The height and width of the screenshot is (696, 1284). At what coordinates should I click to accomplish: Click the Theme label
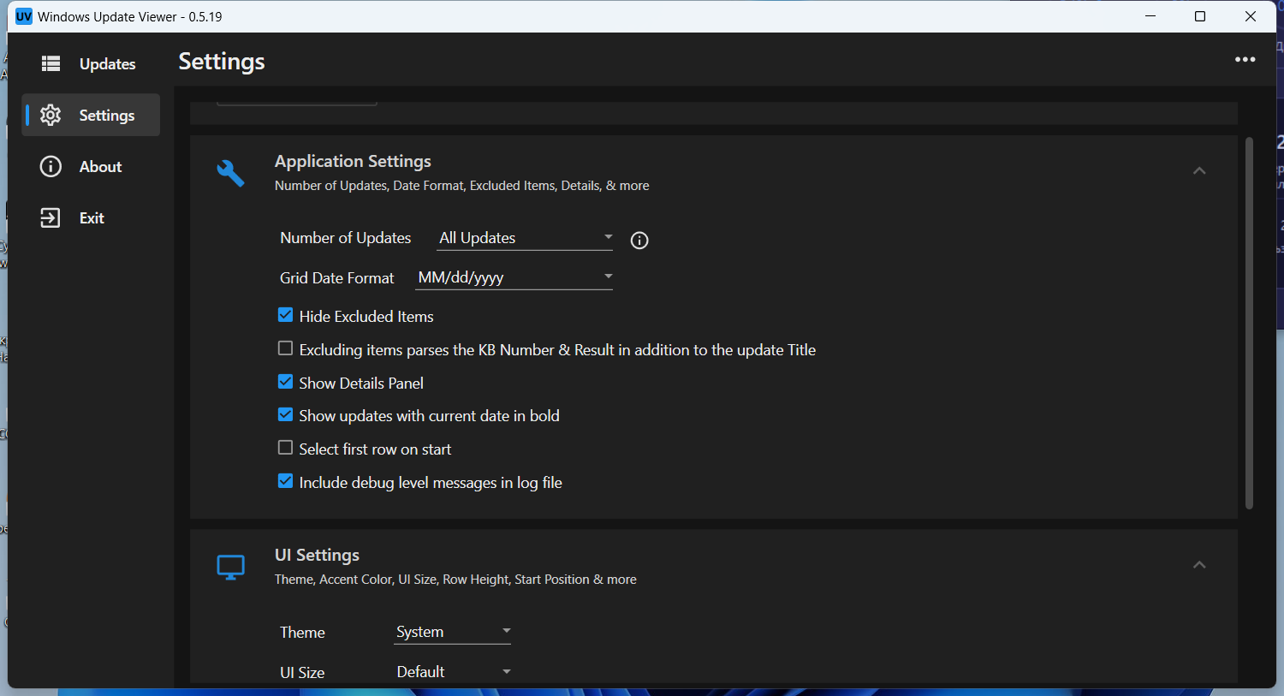click(302, 633)
